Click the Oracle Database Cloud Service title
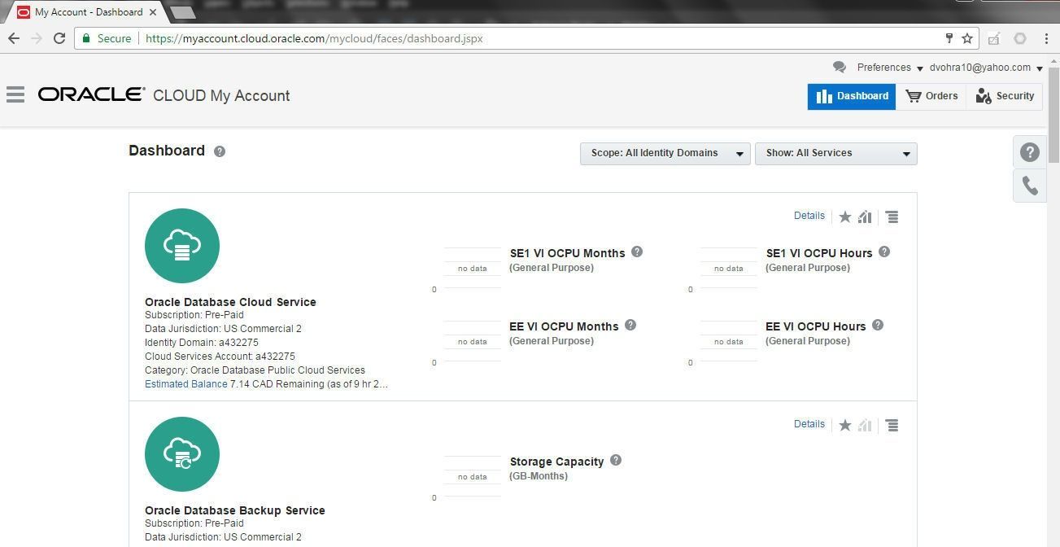1060x547 pixels. pyautogui.click(x=230, y=302)
